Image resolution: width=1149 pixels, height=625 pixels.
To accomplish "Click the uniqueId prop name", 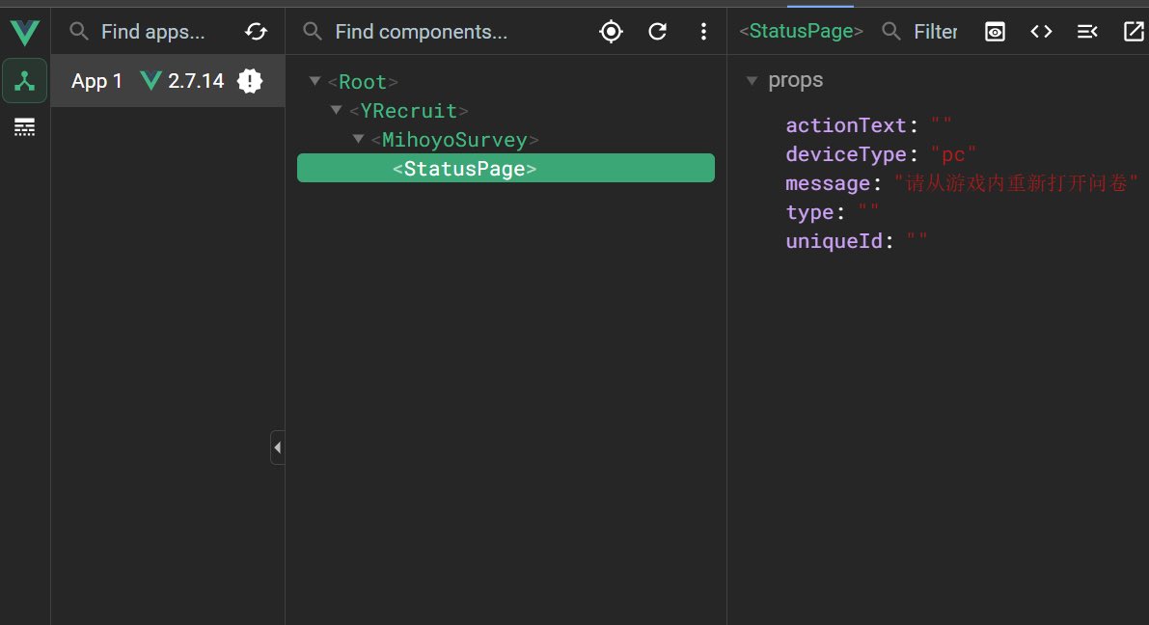I will [x=834, y=241].
